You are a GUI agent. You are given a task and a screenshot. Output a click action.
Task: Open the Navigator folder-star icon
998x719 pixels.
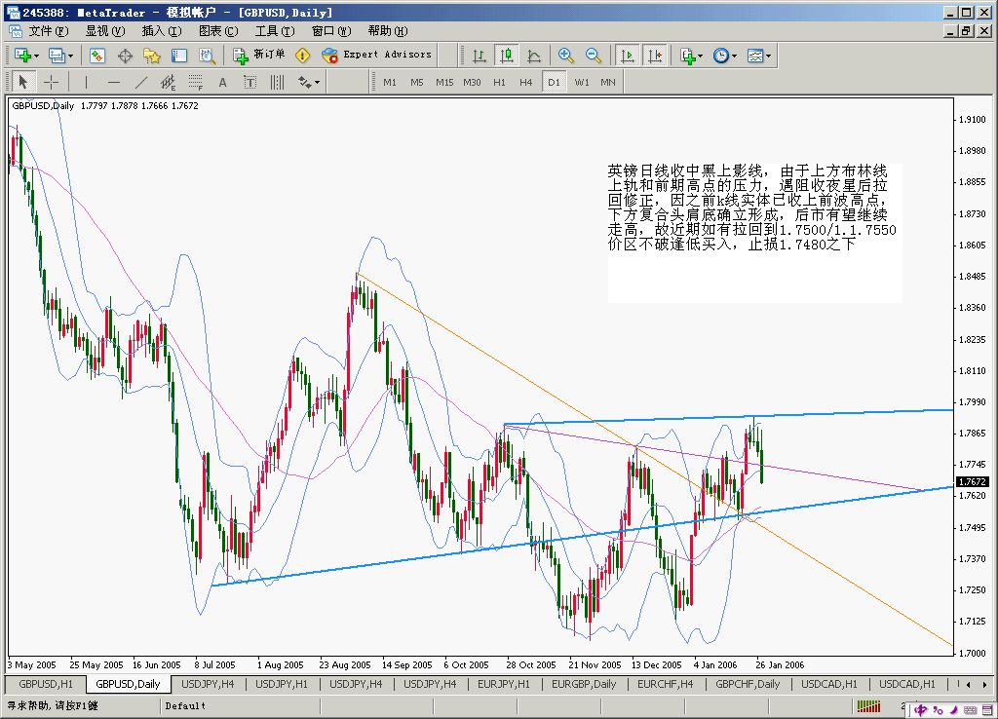pyautogui.click(x=151, y=56)
